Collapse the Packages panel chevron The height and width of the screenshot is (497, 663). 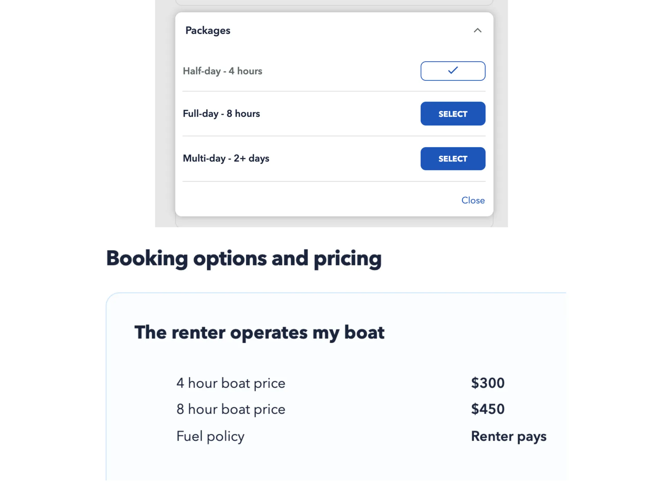pos(477,30)
